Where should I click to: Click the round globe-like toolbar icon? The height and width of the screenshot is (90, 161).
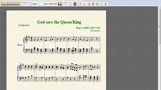point(93,4)
